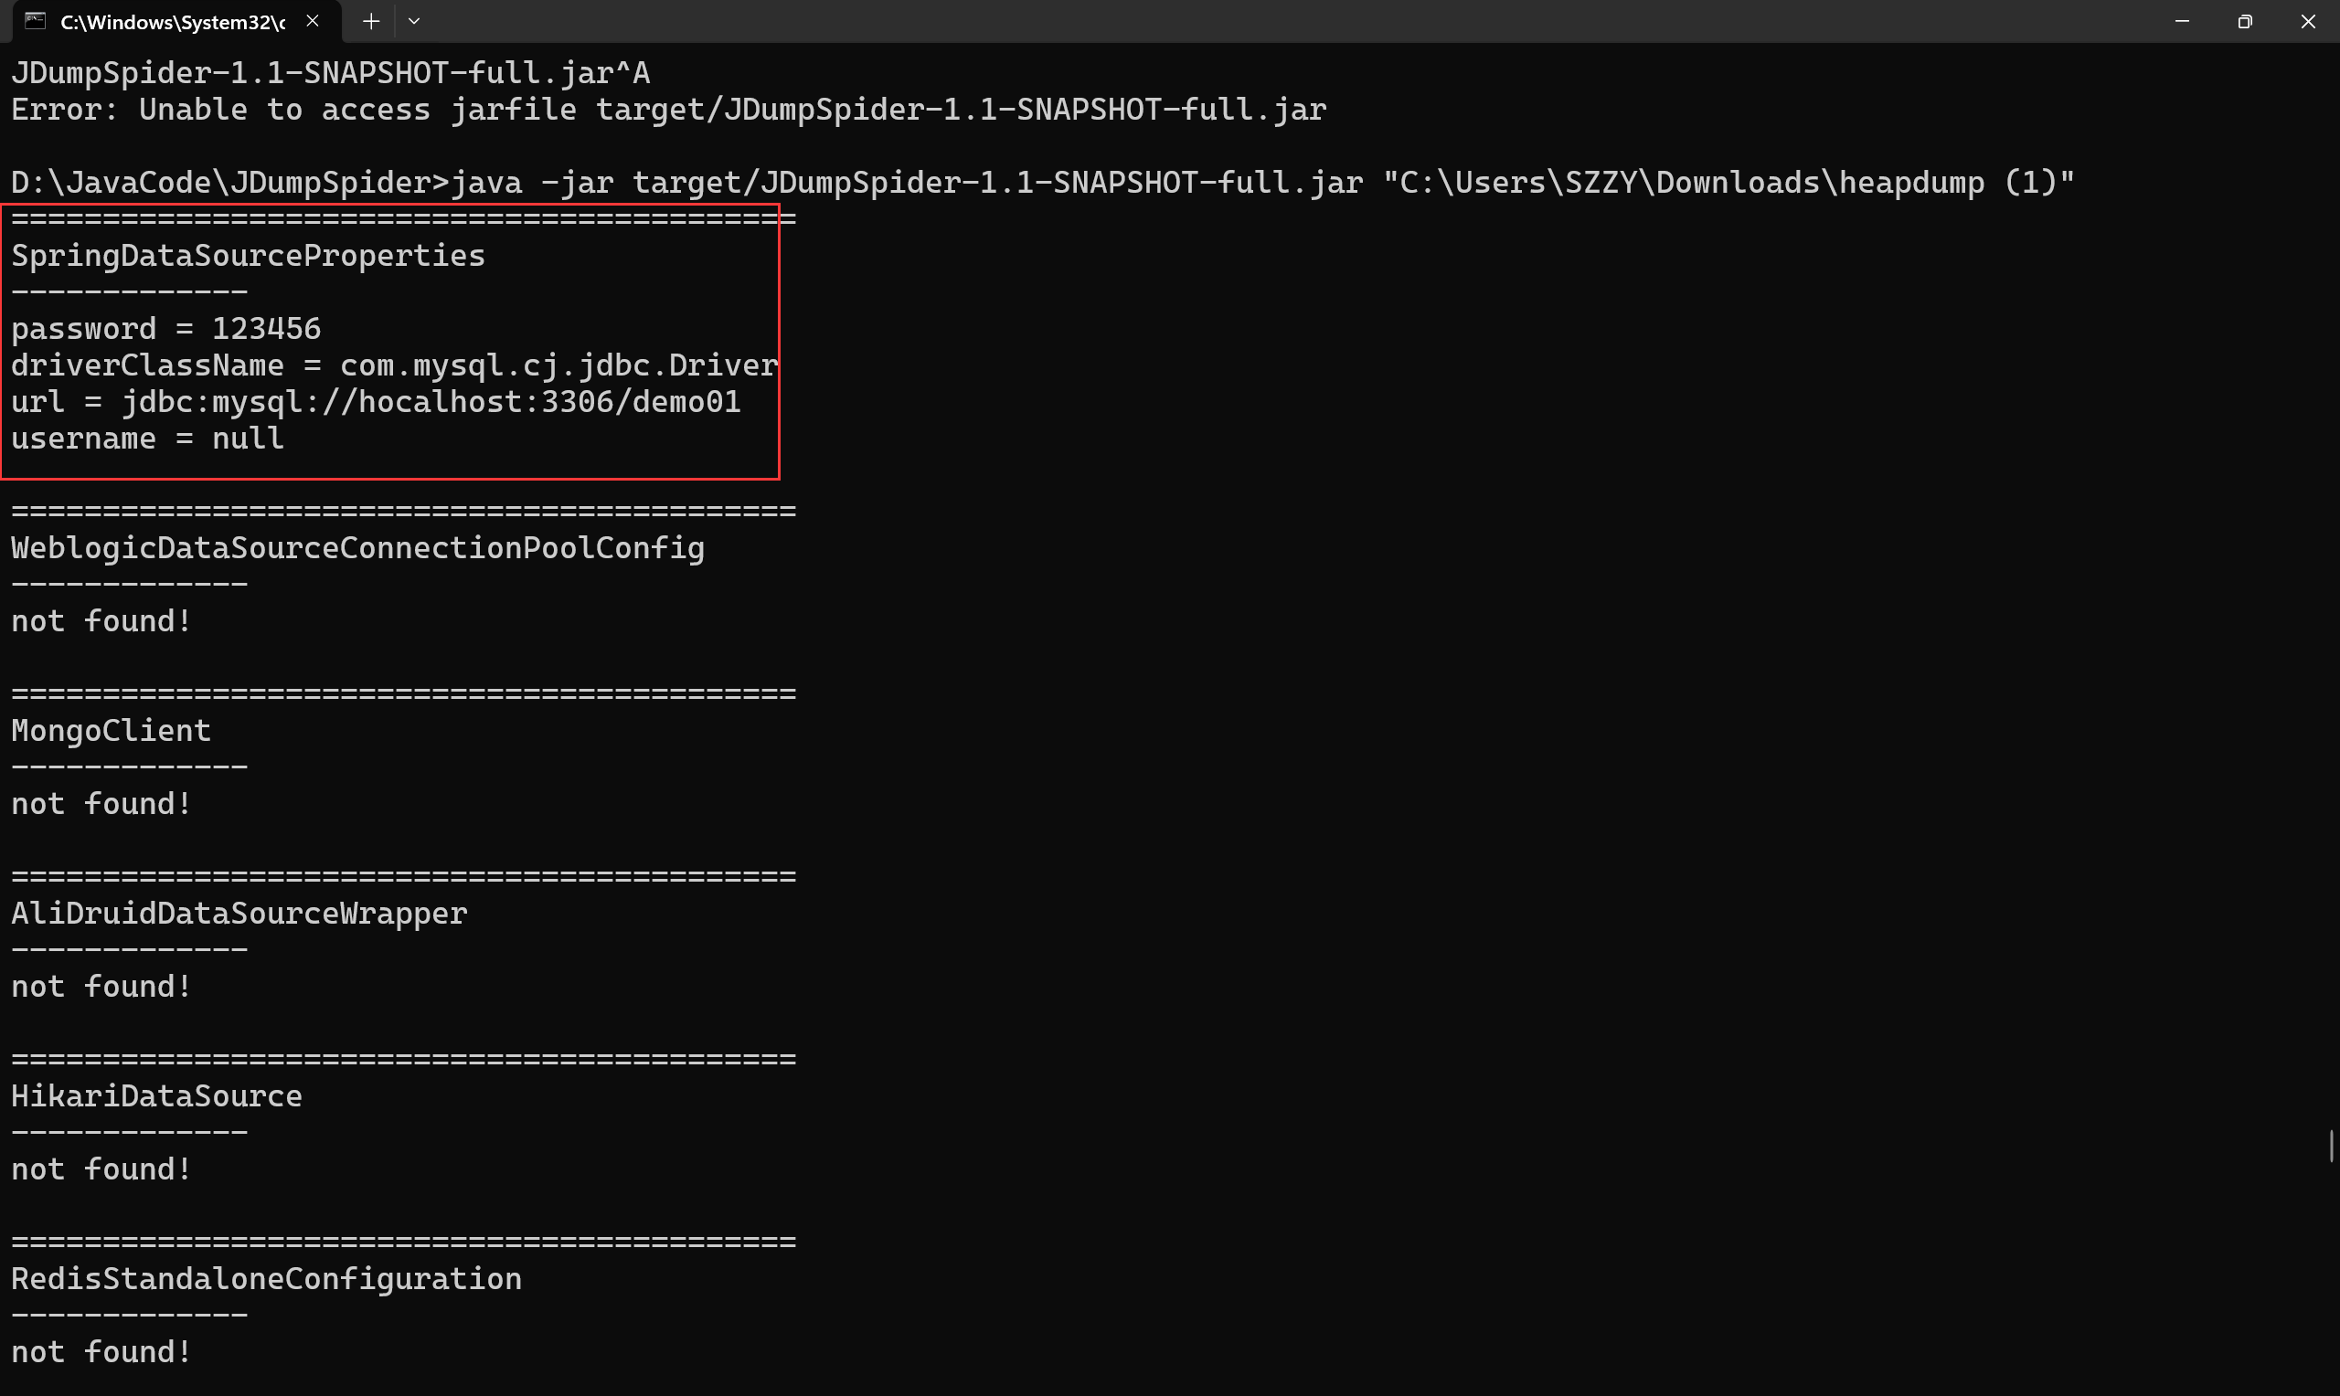Click the jdbc:mysql url line

(x=376, y=403)
